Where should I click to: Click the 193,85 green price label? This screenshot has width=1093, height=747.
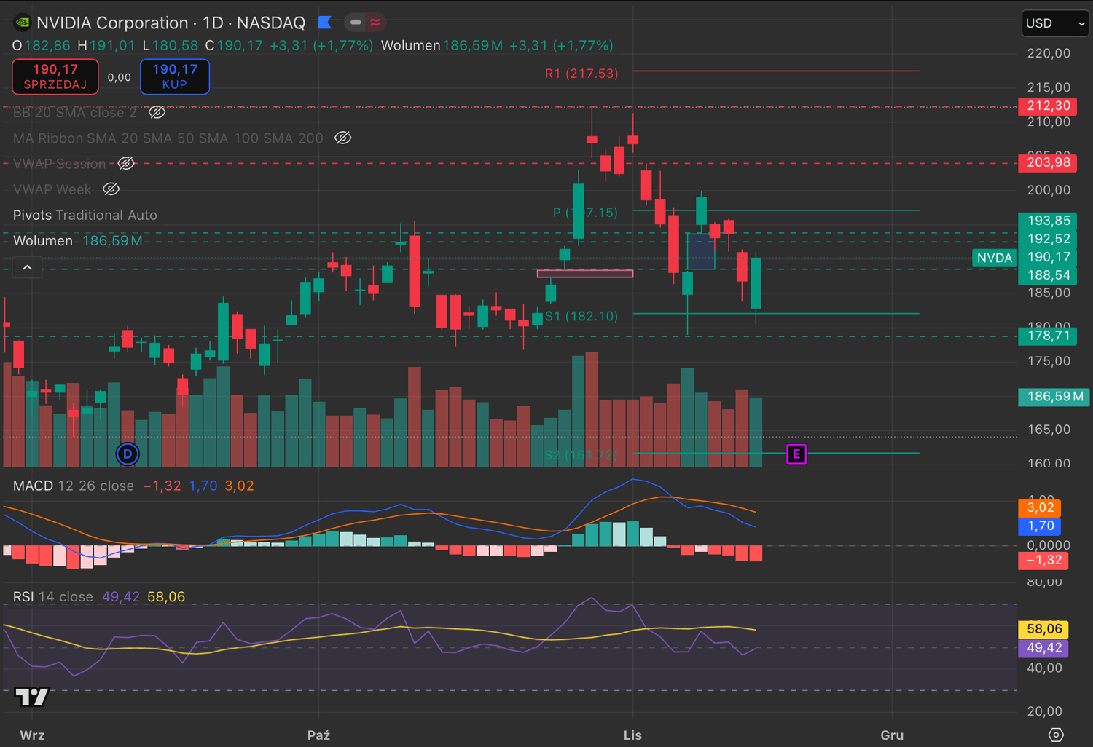point(1047,221)
